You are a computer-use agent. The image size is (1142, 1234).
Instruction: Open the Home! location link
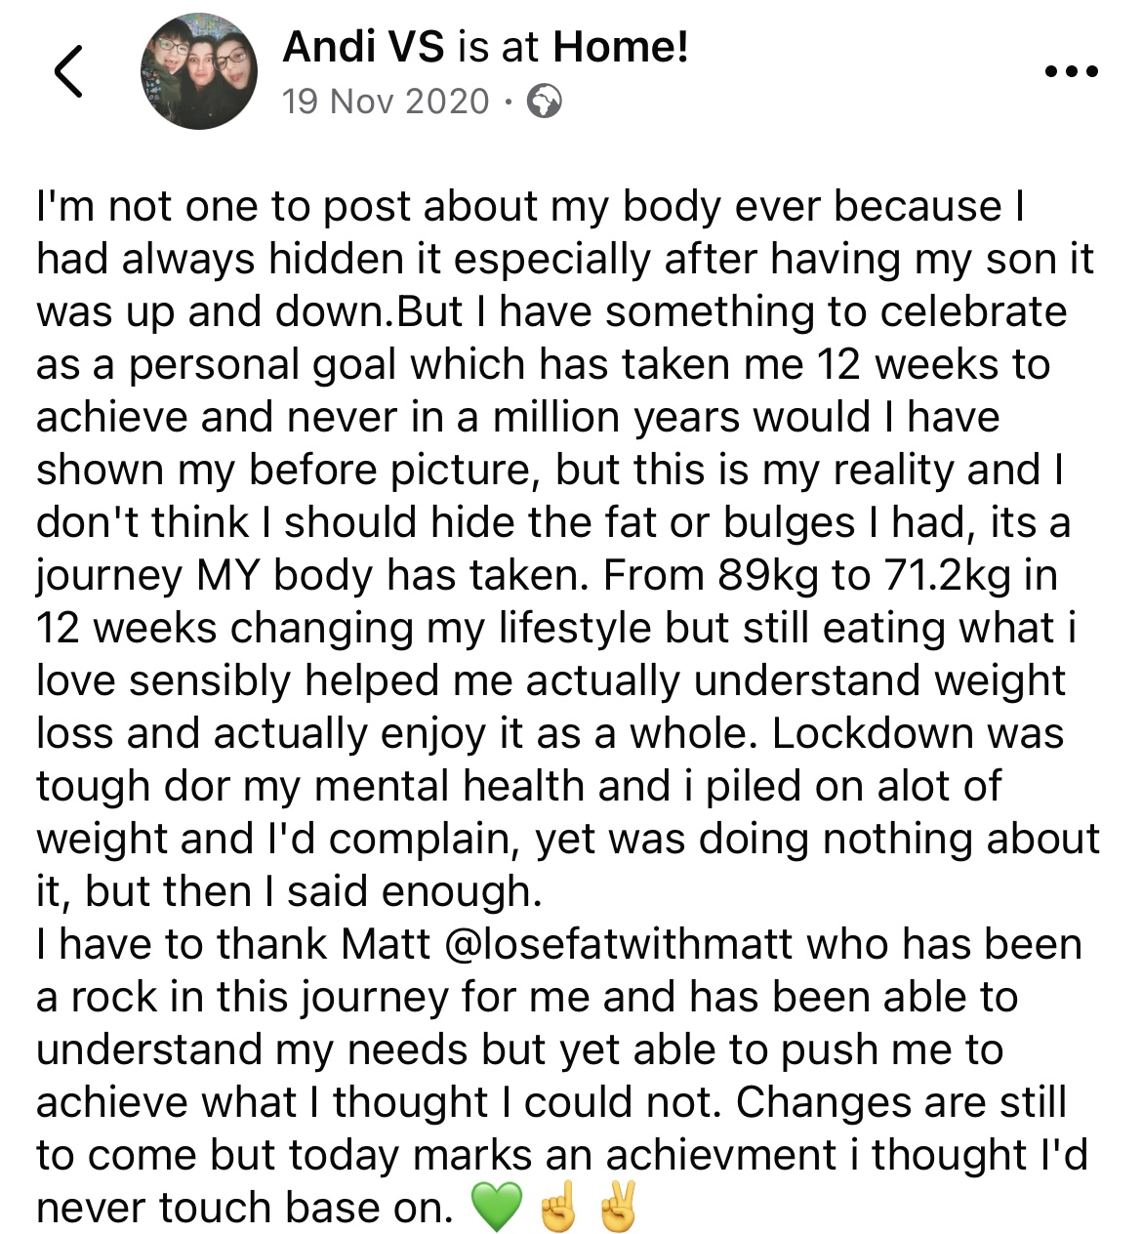(x=621, y=47)
